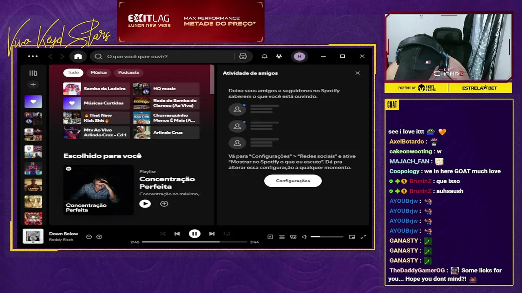This screenshot has height=293, width=522.
Task: Open the notifications bell
Action: point(264,56)
